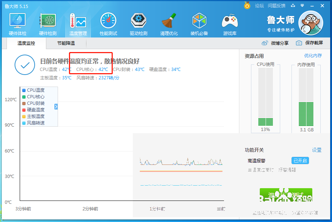Collapse the chart legend with arrow
This screenshot has height=222, width=332.
(56, 107)
